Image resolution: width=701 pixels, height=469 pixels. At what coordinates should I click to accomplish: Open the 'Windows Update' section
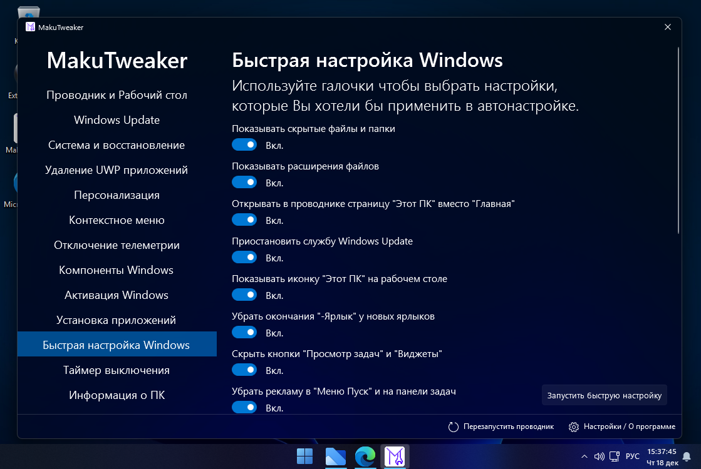pos(117,120)
